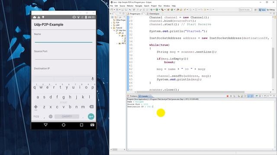
Task: Tap the Android Back navigation button
Action: pyautogui.click(x=46, y=125)
